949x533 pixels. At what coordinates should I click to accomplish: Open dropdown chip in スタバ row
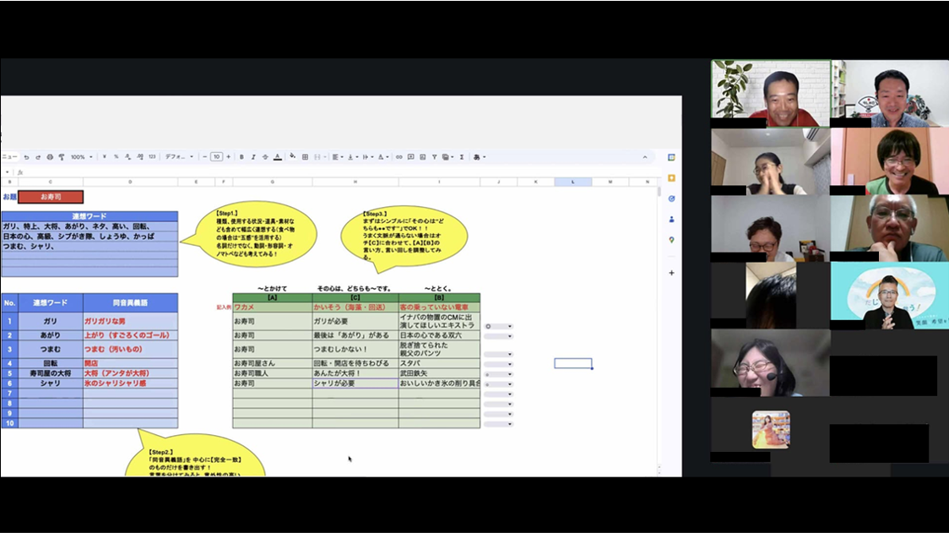499,365
